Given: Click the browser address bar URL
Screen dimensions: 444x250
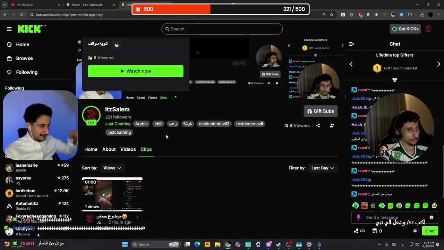Looking at the screenshot, I should pos(69,15).
